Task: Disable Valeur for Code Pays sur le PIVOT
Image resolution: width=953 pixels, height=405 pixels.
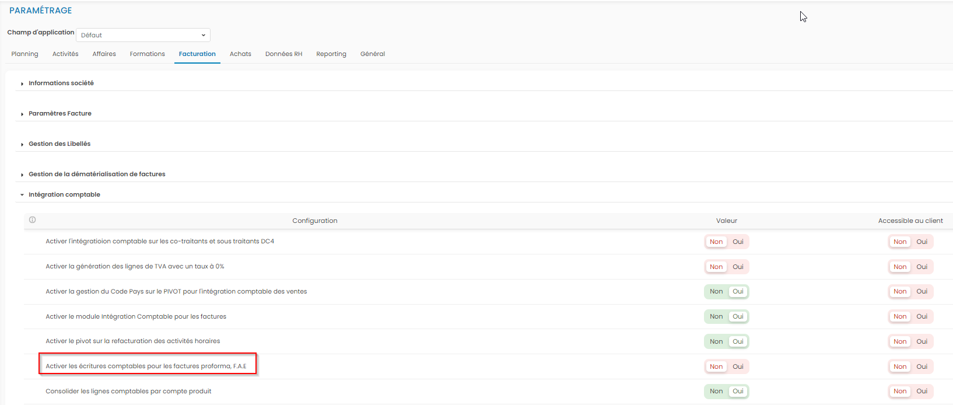Action: tap(716, 291)
